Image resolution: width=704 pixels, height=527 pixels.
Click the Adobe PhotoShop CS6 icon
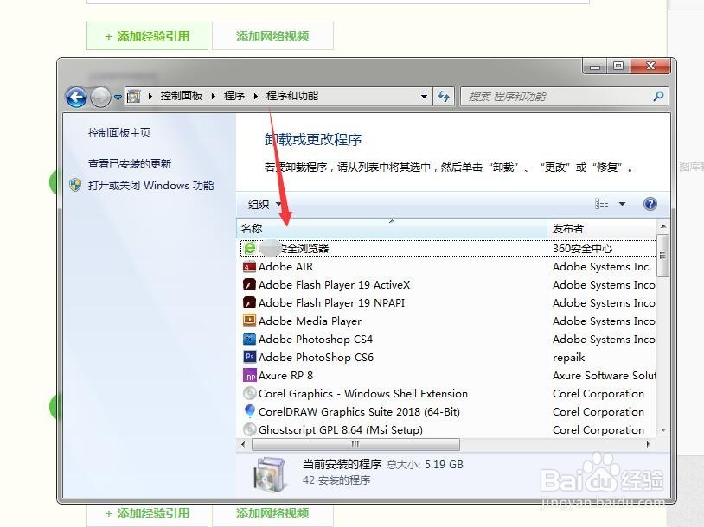point(249,357)
